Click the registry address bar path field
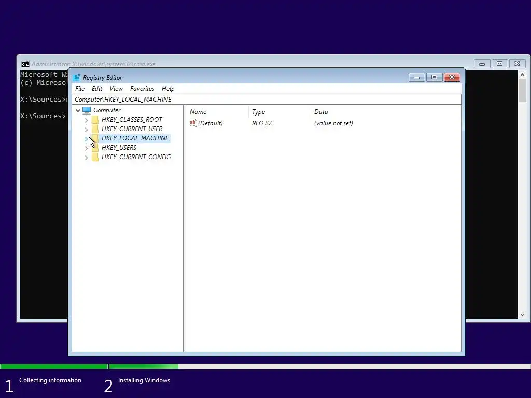 (x=266, y=99)
